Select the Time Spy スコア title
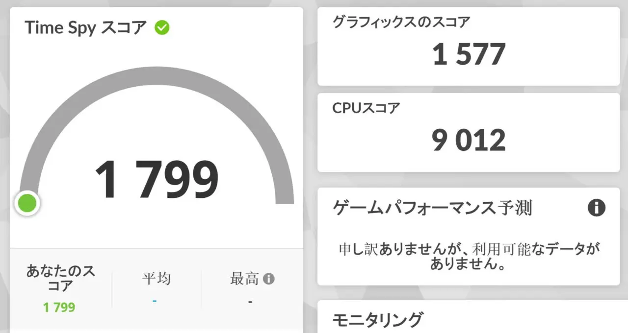The width and height of the screenshot is (628, 333). tap(85, 27)
